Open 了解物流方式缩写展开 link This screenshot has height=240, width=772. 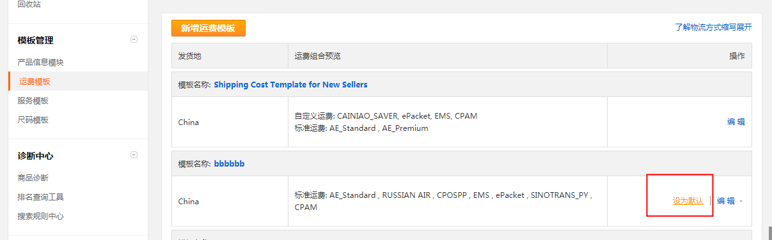(x=713, y=27)
